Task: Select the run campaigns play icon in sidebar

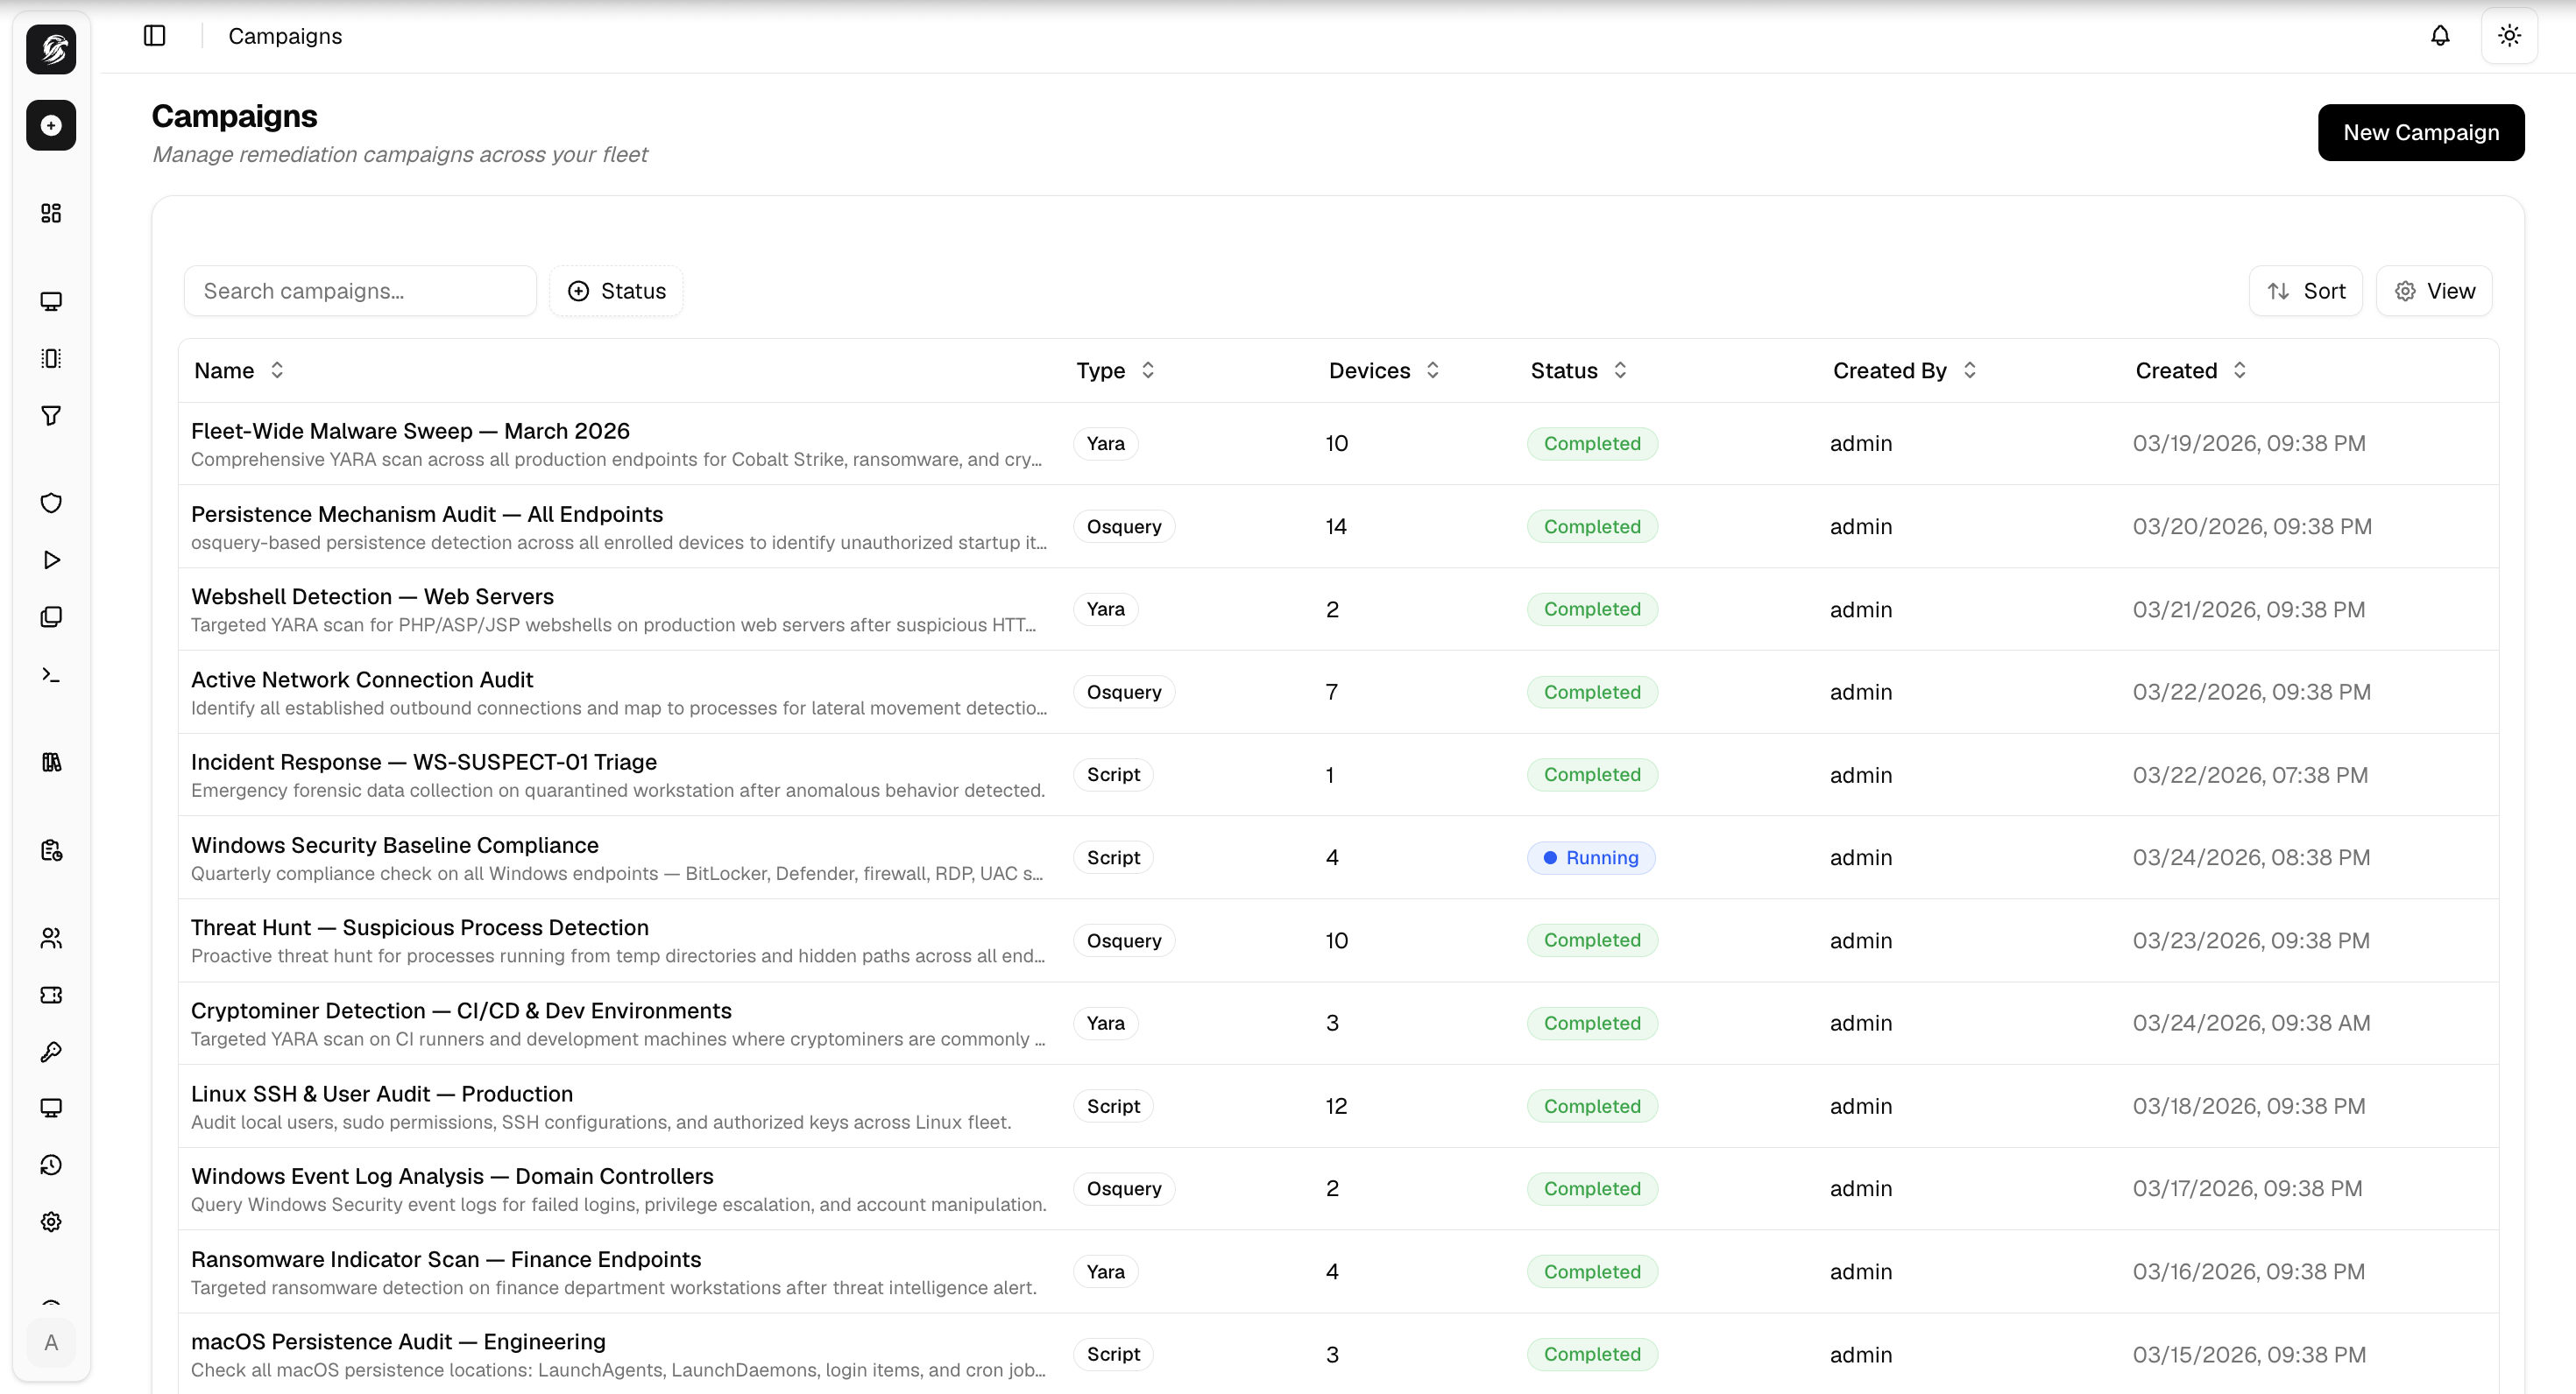Action: tap(50, 560)
